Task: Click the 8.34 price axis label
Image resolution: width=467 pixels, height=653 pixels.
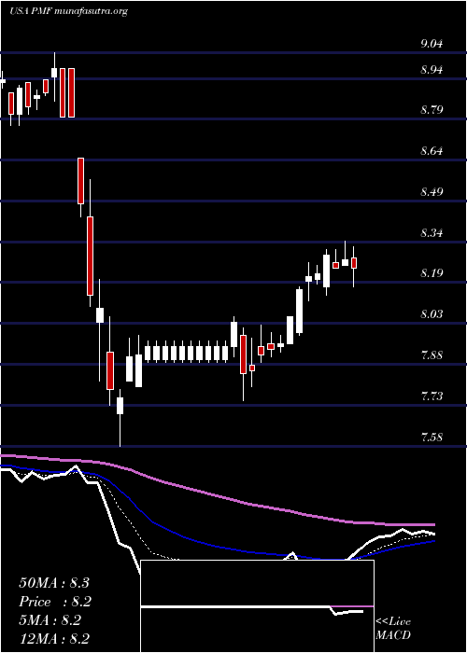Action: 432,233
